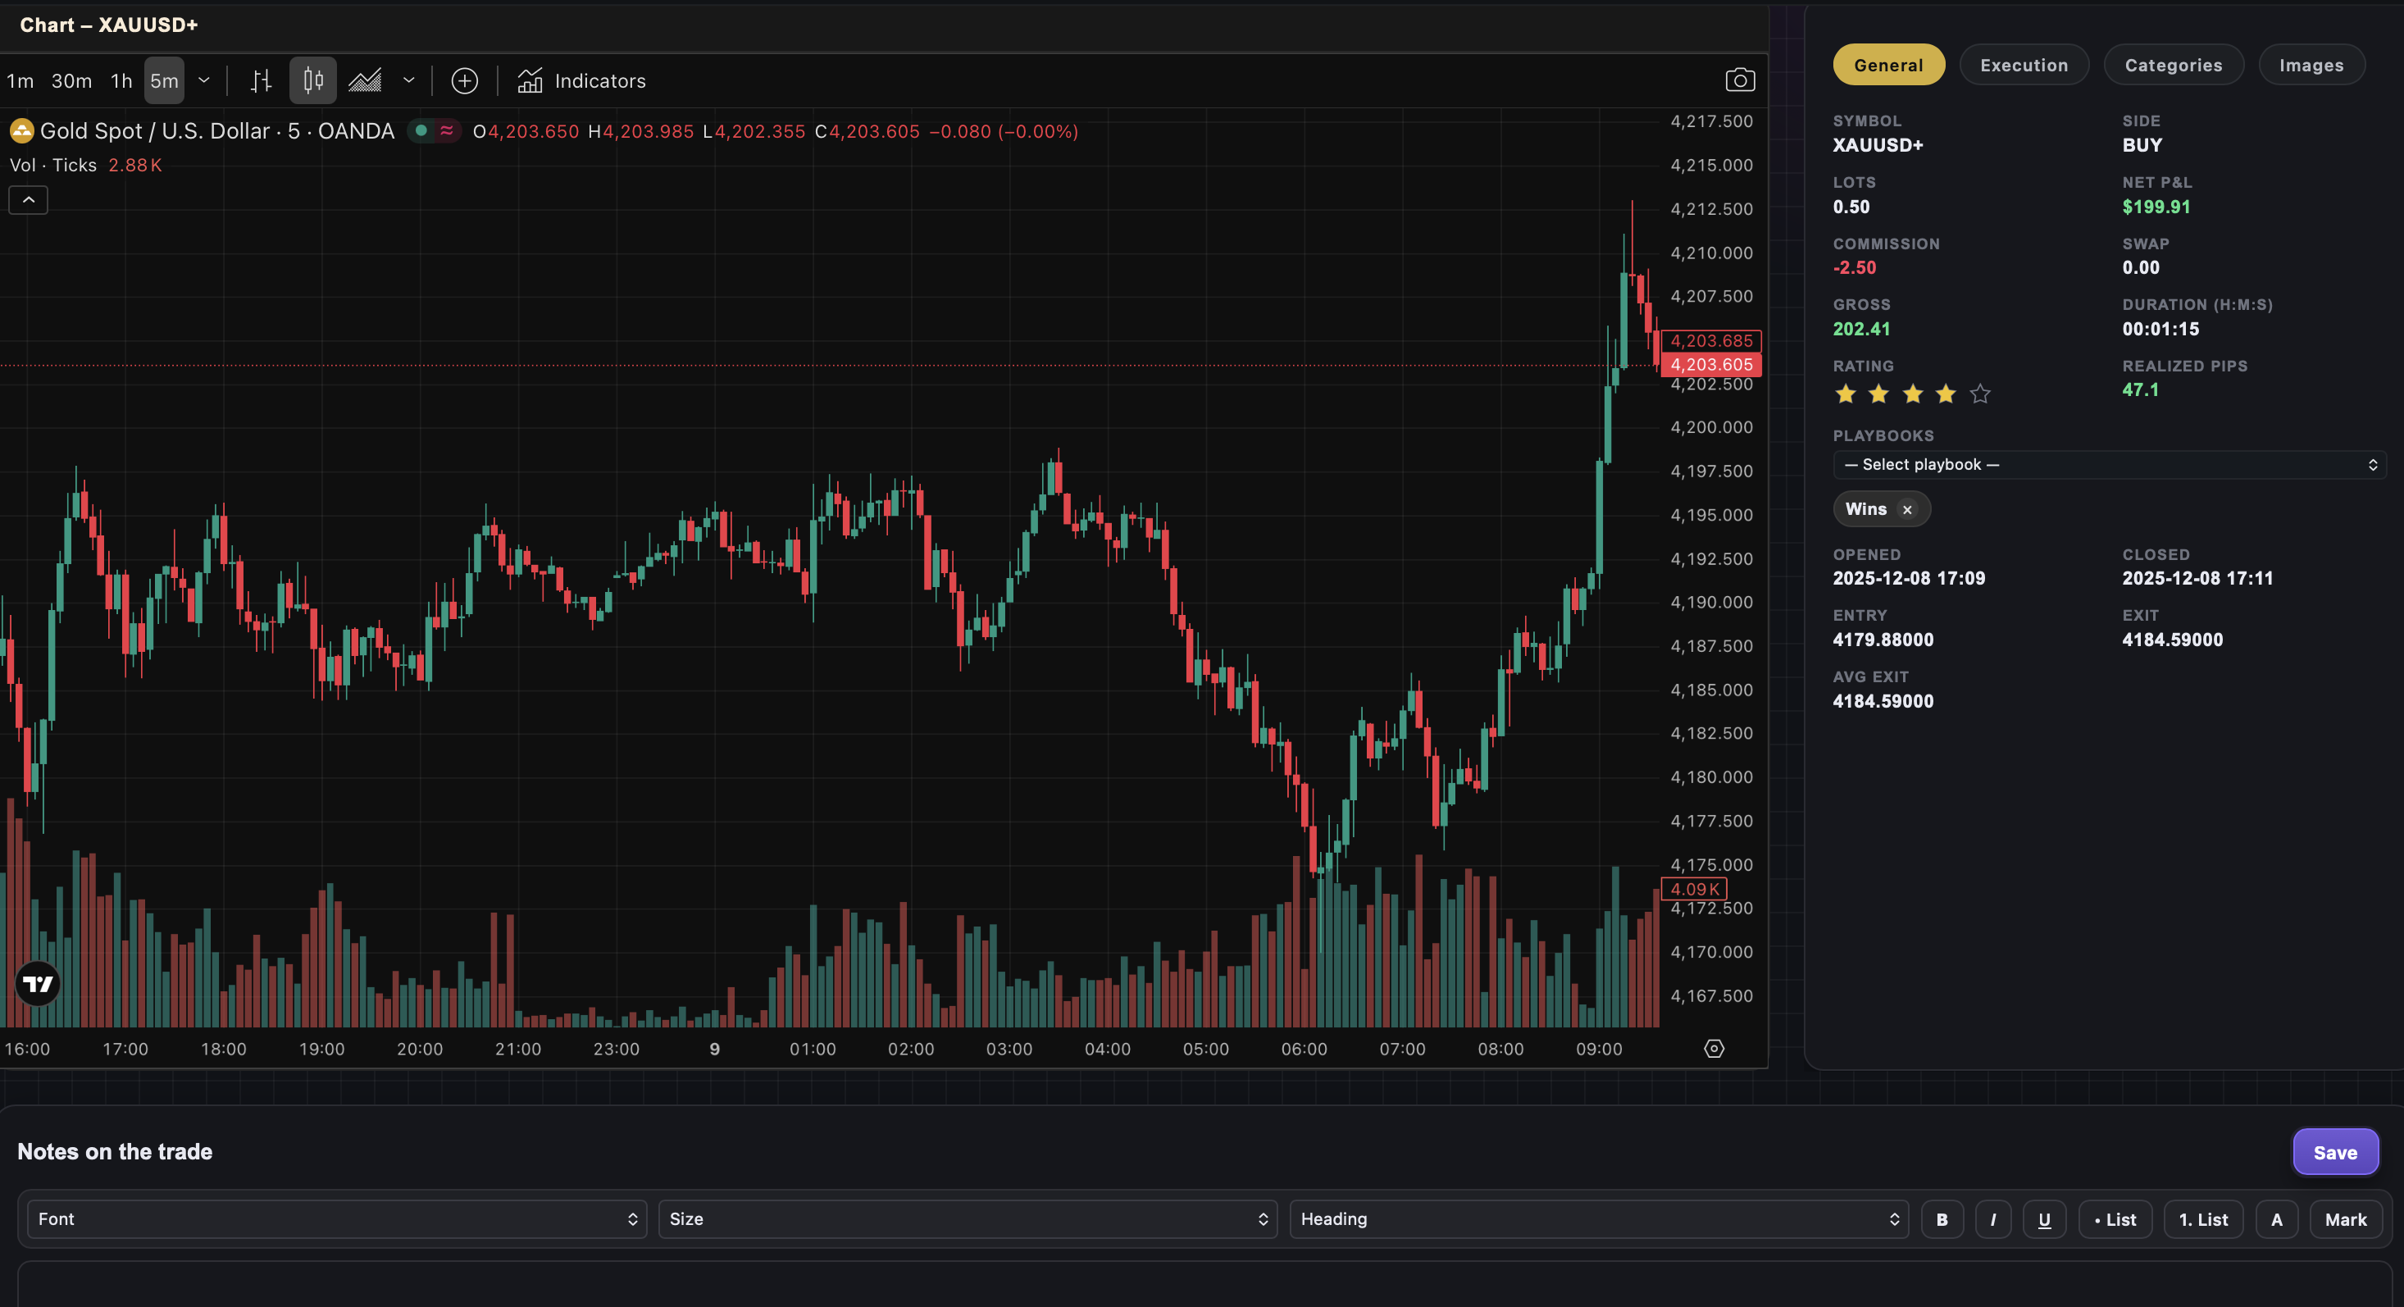Switch chart to 30m timeframe
The height and width of the screenshot is (1307, 2404).
tap(72, 81)
